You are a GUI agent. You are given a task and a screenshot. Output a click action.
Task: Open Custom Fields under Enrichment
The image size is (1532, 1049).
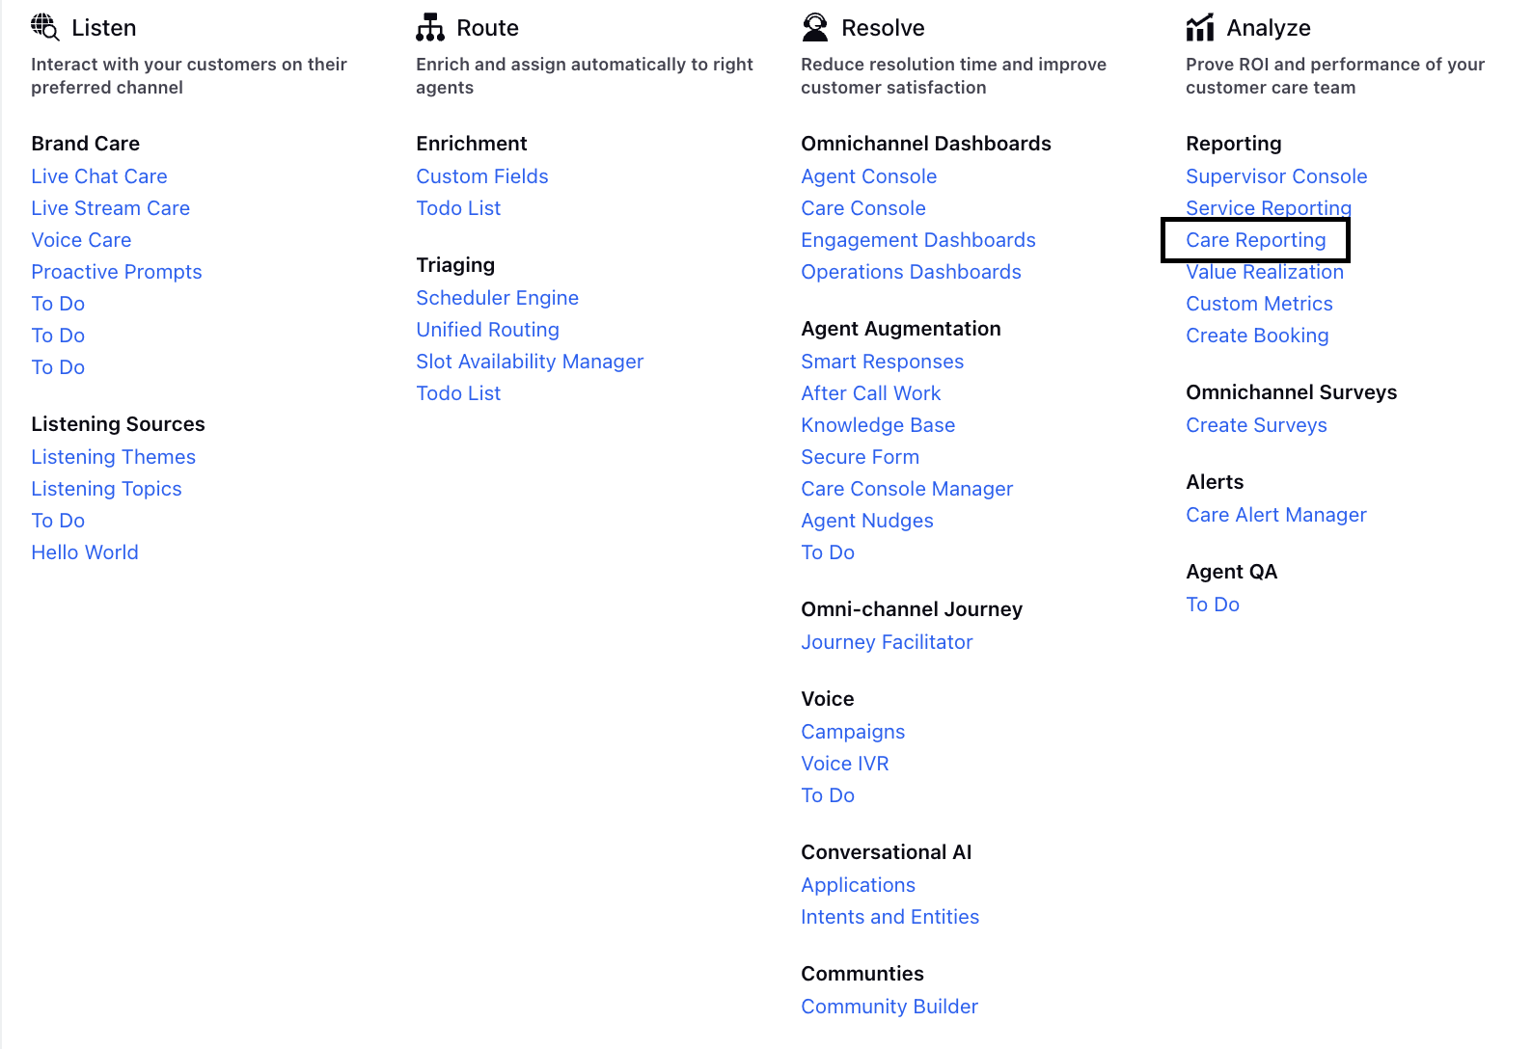coord(482,176)
